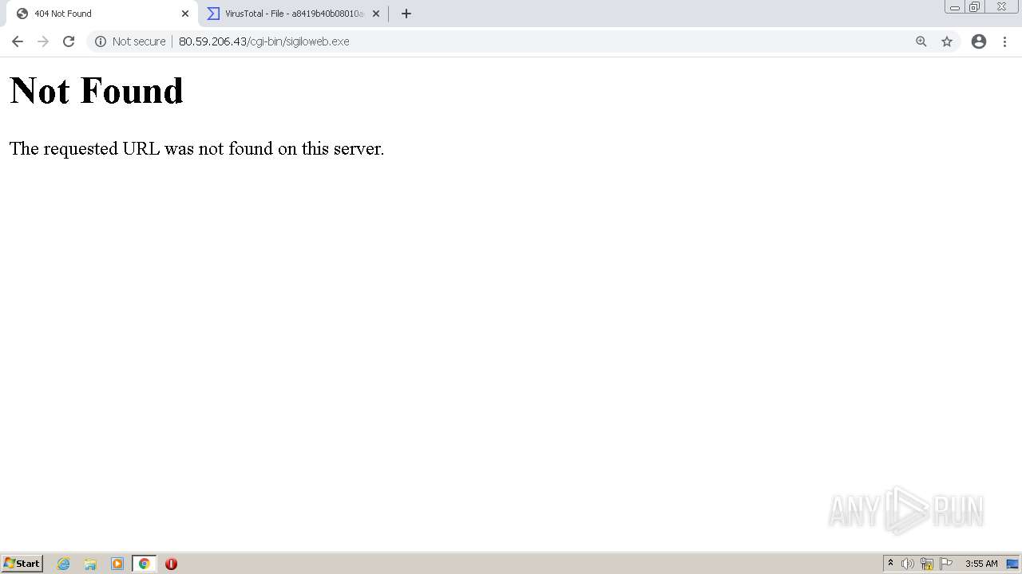Open the red Opera-style taskbar icon

[x=171, y=564]
